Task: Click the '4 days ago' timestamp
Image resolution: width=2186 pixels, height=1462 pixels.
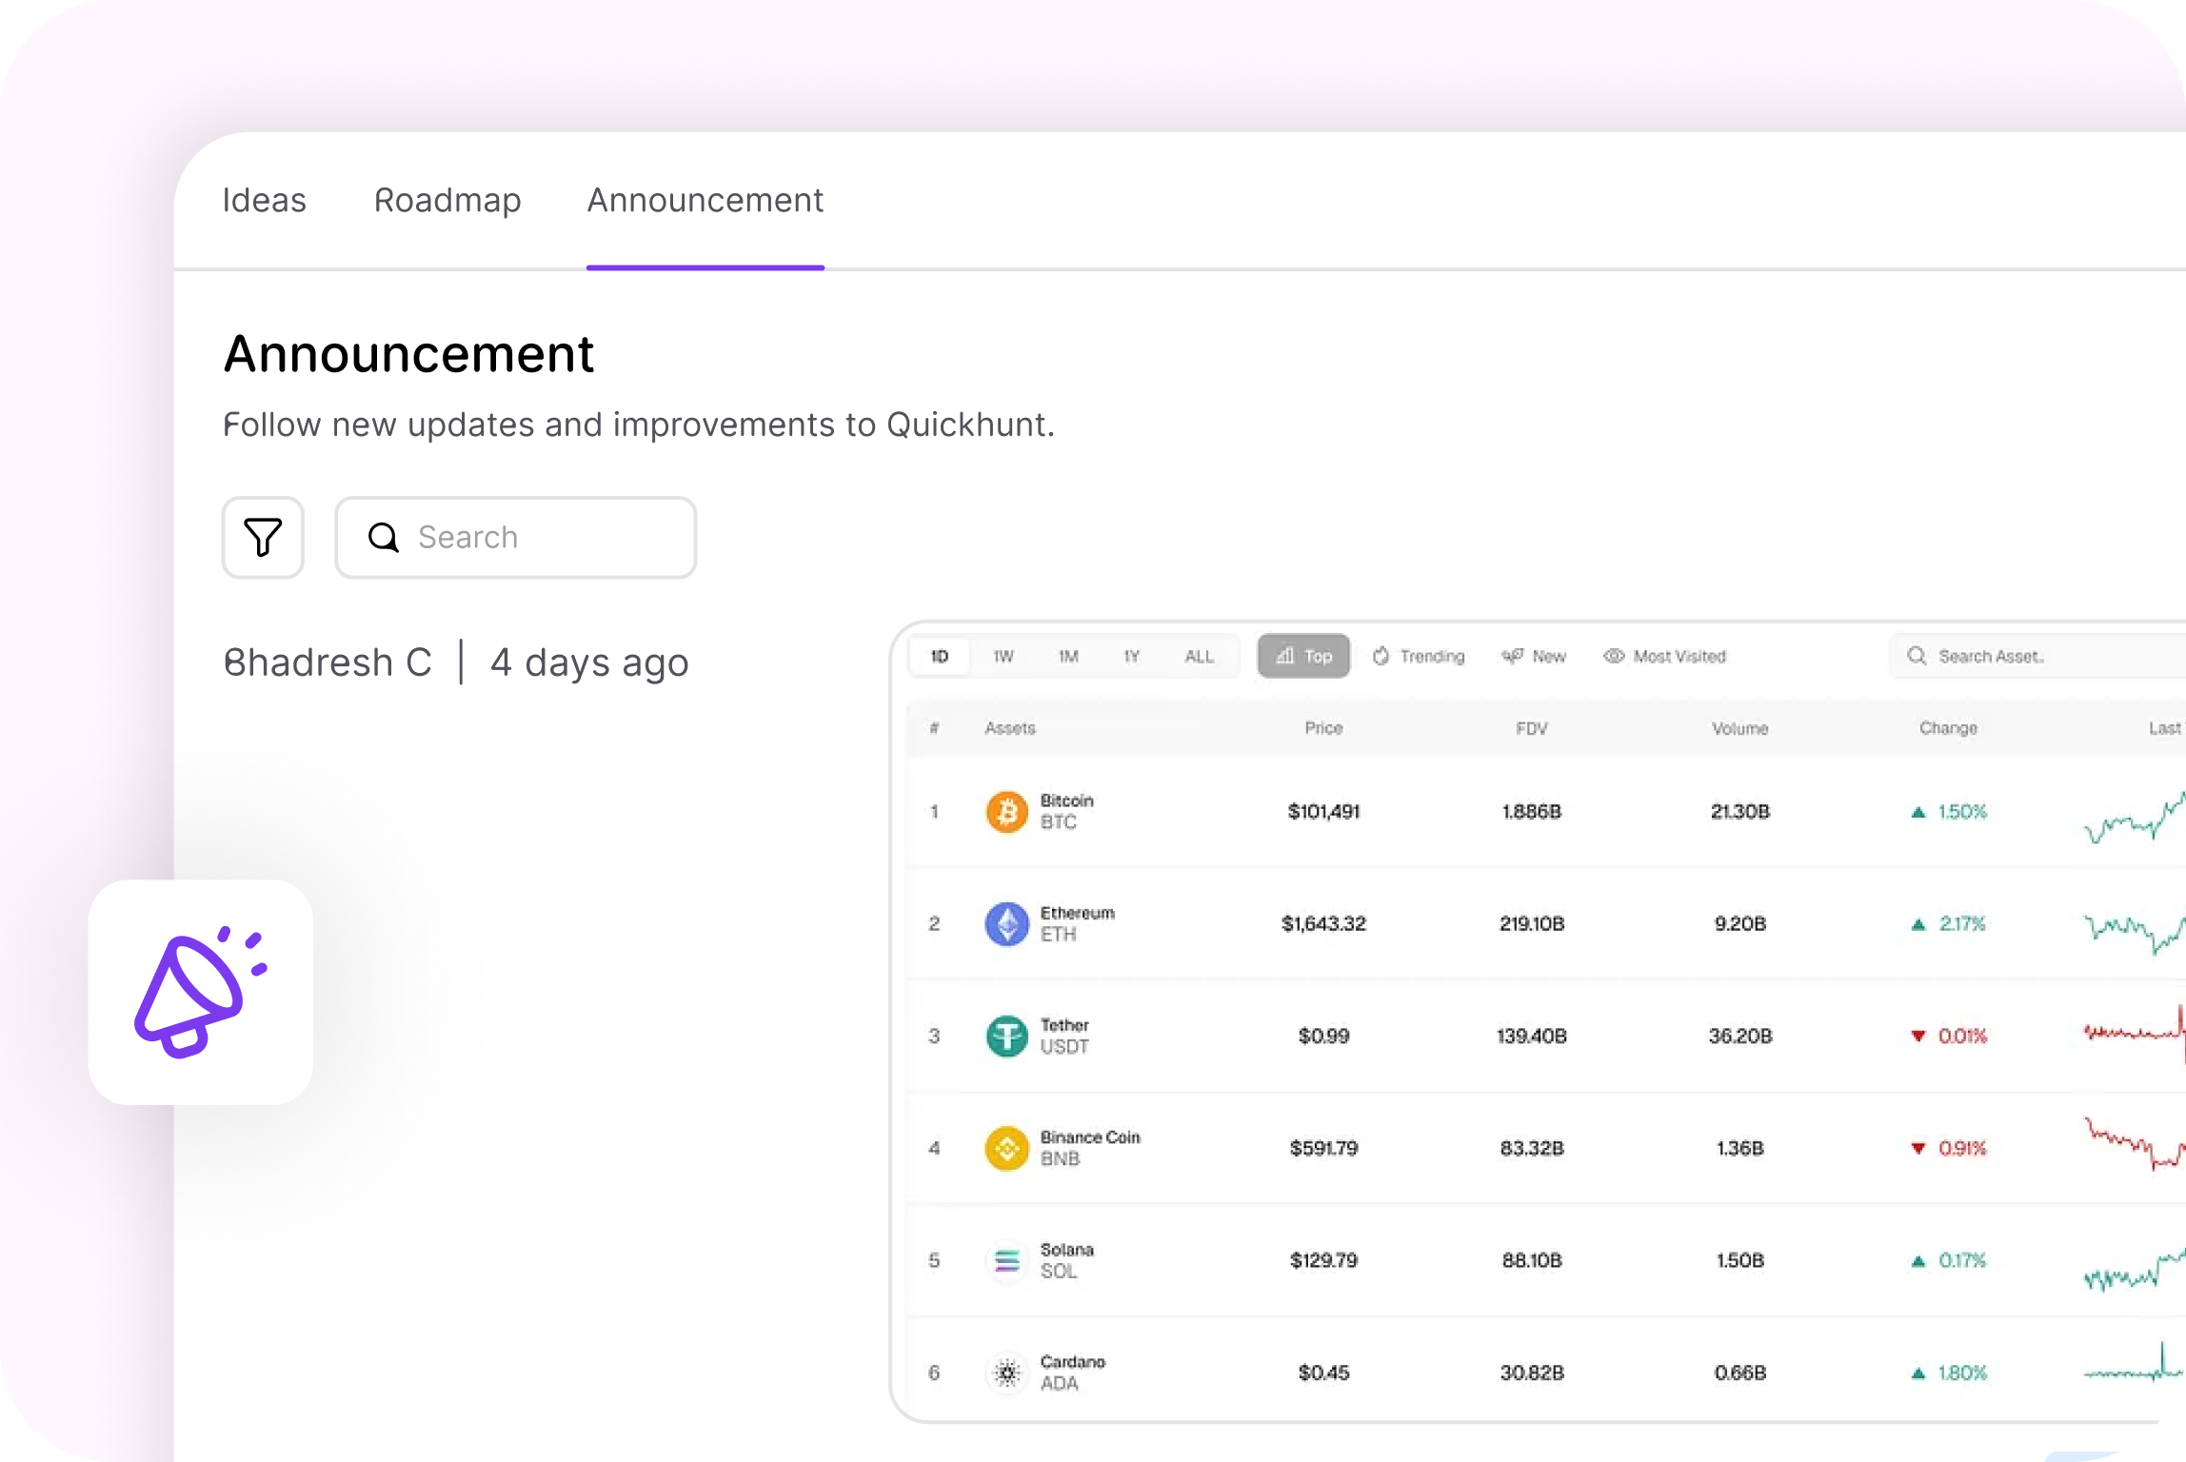Action: [x=589, y=662]
